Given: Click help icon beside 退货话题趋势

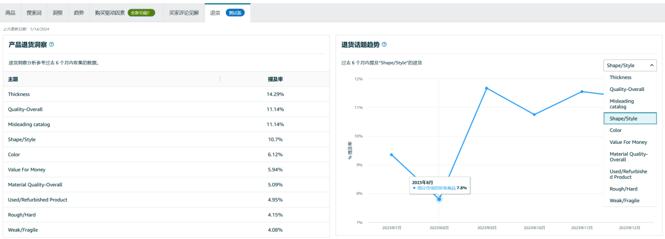Looking at the screenshot, I should tap(384, 44).
